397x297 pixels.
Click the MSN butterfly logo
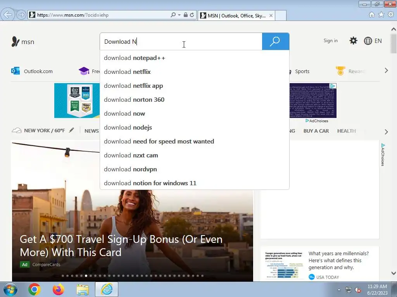click(16, 41)
